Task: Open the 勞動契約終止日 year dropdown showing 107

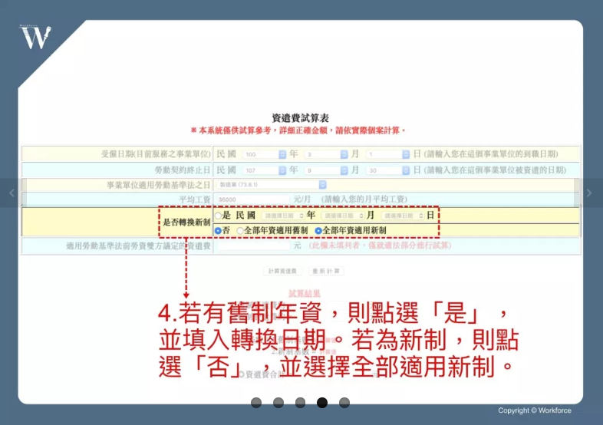Action: [x=265, y=170]
